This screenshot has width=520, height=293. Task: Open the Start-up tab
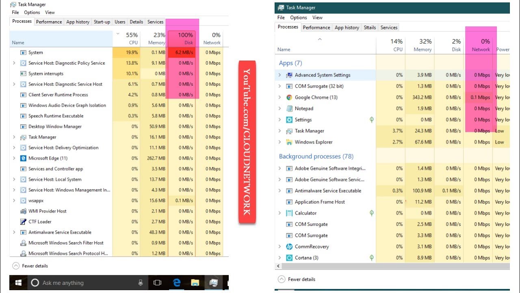(x=102, y=22)
